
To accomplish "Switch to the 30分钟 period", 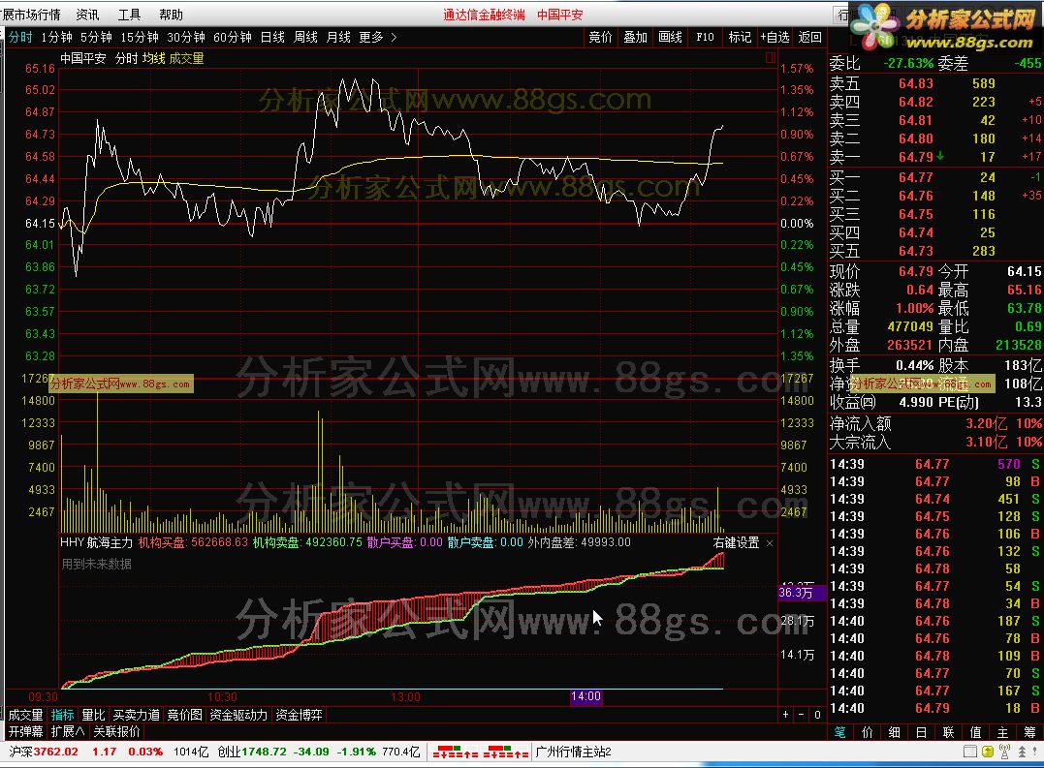I will [x=186, y=37].
